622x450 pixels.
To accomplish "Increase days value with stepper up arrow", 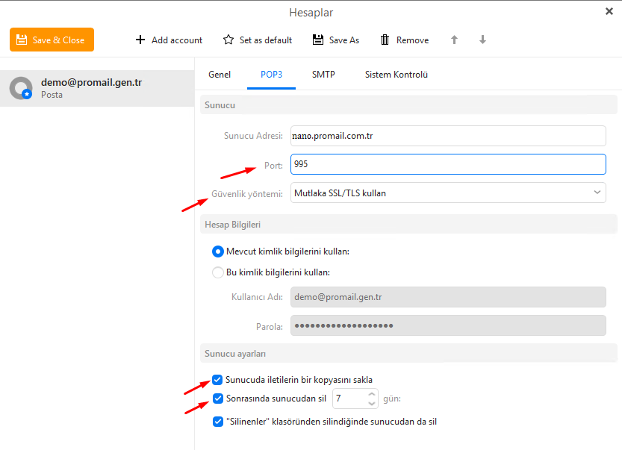I will (x=372, y=395).
